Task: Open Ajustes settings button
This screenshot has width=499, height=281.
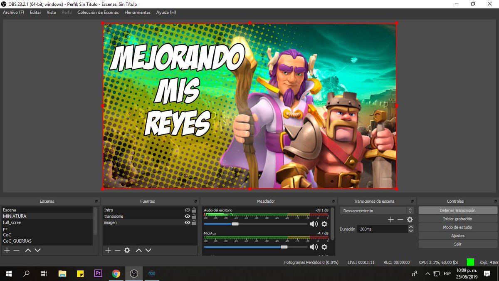Action: [x=457, y=236]
